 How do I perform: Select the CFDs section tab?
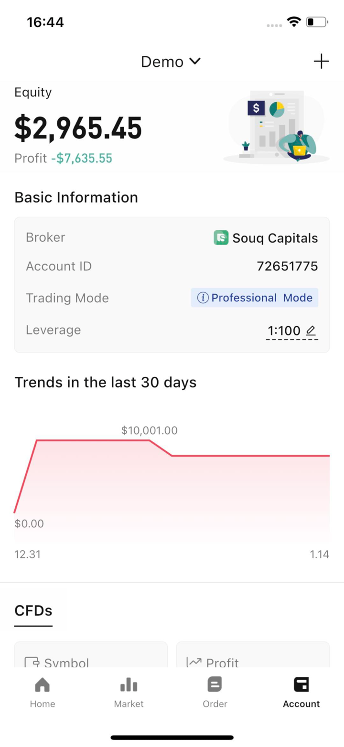tap(33, 610)
